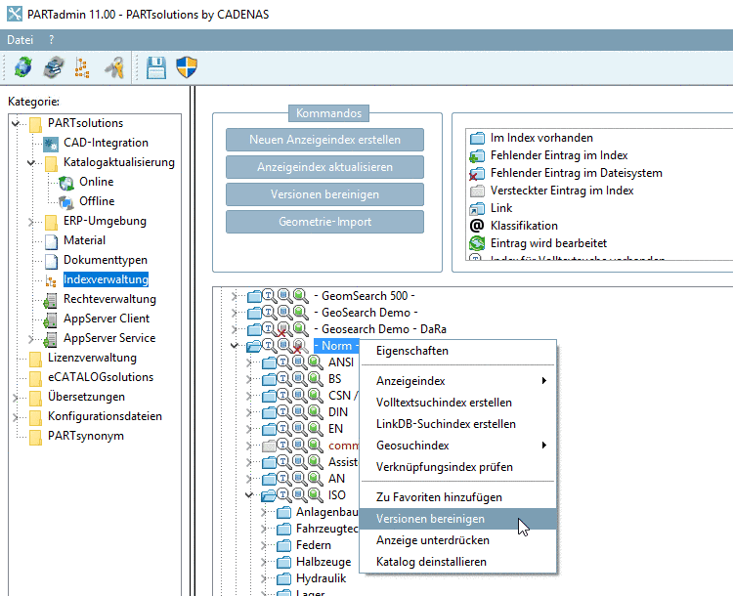The width and height of the screenshot is (733, 596).
Task: Click the globe refresh toolbar icon
Action: 22,66
